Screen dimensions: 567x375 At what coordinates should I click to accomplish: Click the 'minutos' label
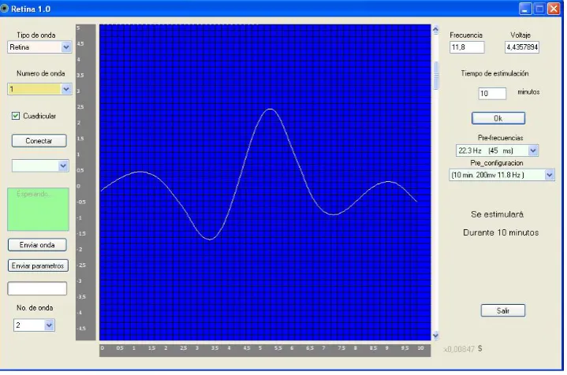pos(528,91)
